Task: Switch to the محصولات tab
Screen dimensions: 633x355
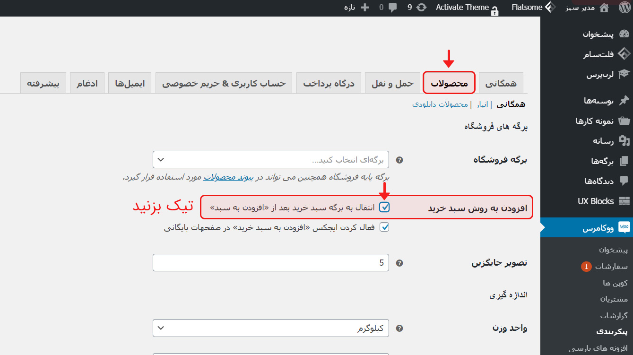Action: 449,84
